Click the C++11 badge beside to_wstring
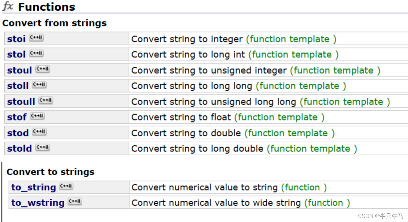This screenshot has height=222, width=408. (75, 201)
